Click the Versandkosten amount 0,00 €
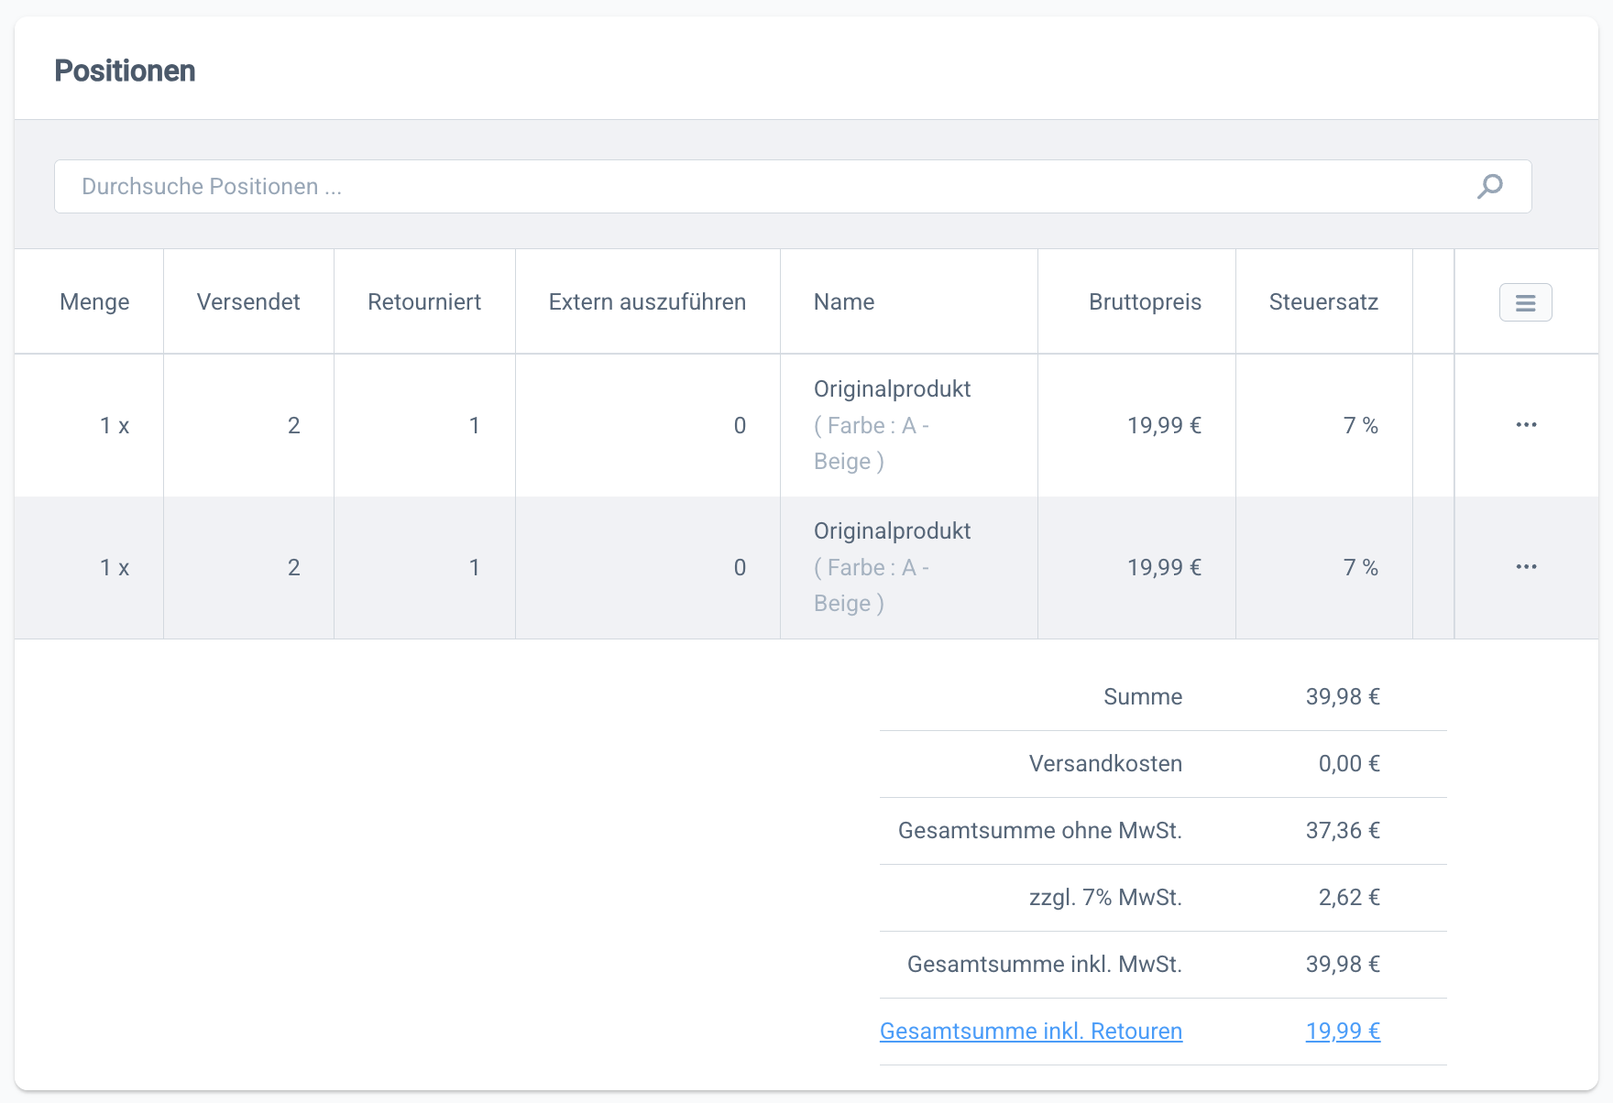This screenshot has height=1103, width=1613. [x=1348, y=764]
